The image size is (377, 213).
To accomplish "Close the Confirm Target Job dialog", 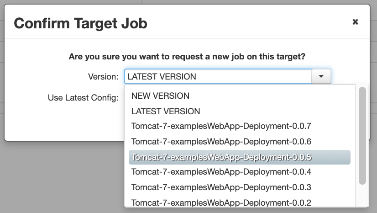I will (355, 22).
